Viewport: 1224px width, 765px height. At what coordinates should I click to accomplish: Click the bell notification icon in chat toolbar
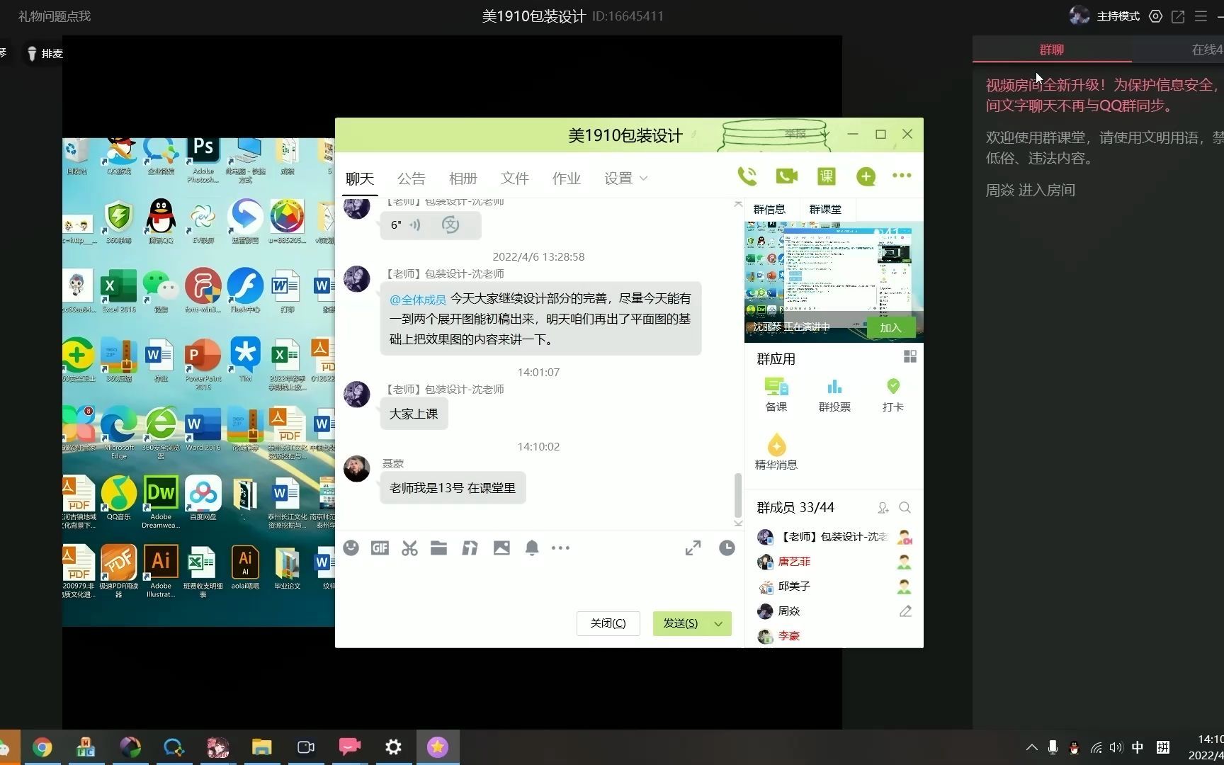(532, 548)
